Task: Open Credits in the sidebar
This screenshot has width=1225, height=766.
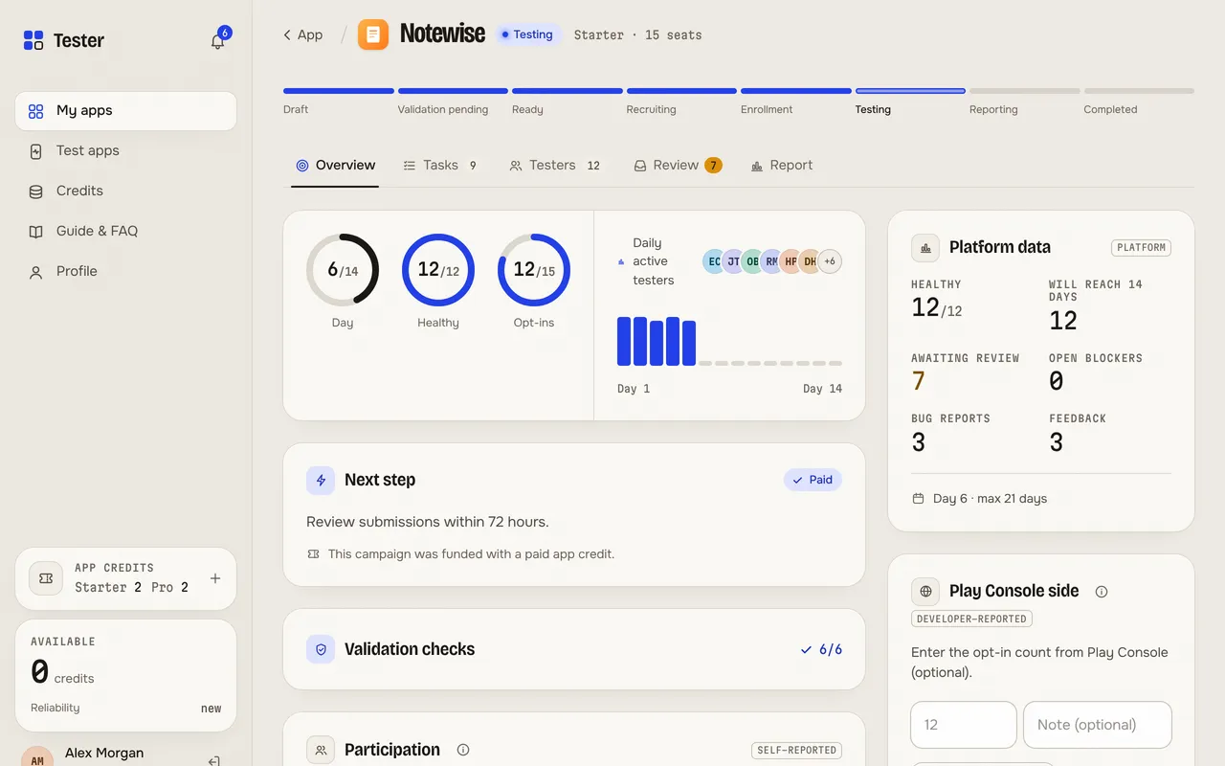Action: coord(125,191)
